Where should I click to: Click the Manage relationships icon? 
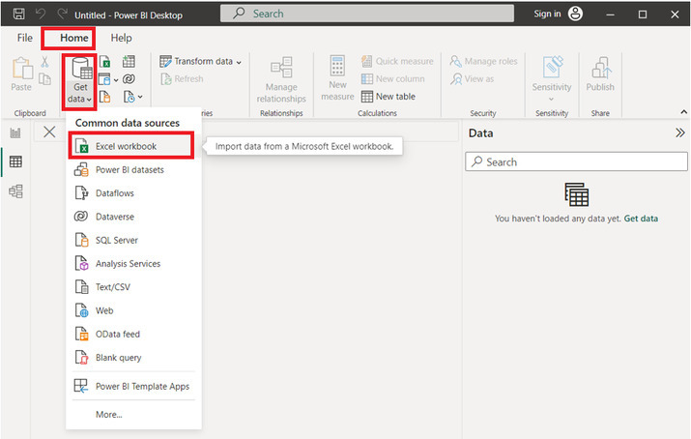pyautogui.click(x=281, y=68)
